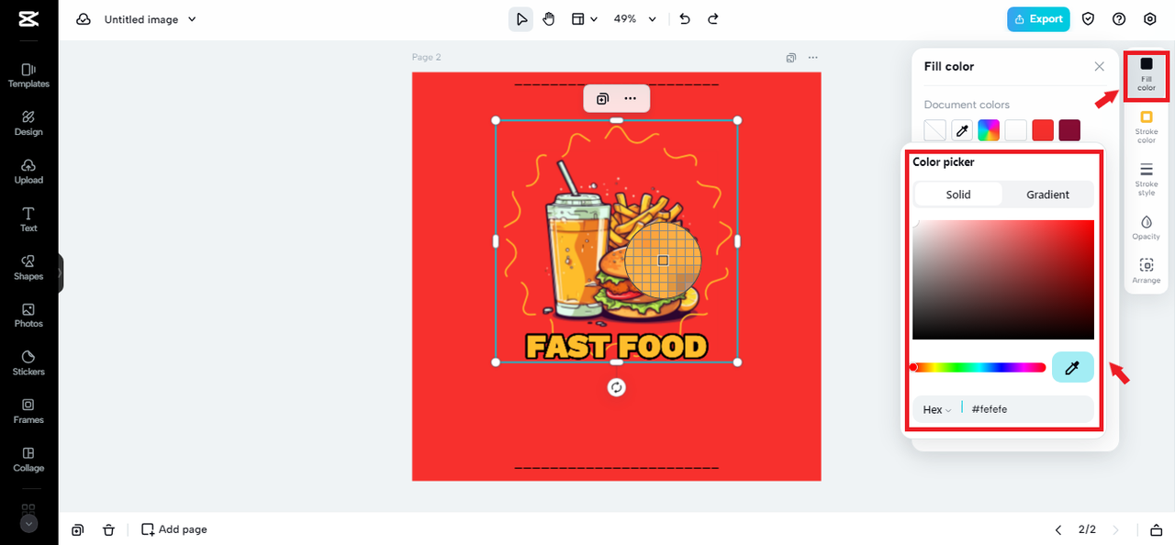Select the red document color swatch
Screen dimensions: 1175x545
click(x=1043, y=130)
